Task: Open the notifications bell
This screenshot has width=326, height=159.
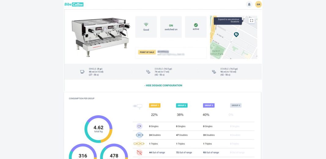Action: point(249,4)
